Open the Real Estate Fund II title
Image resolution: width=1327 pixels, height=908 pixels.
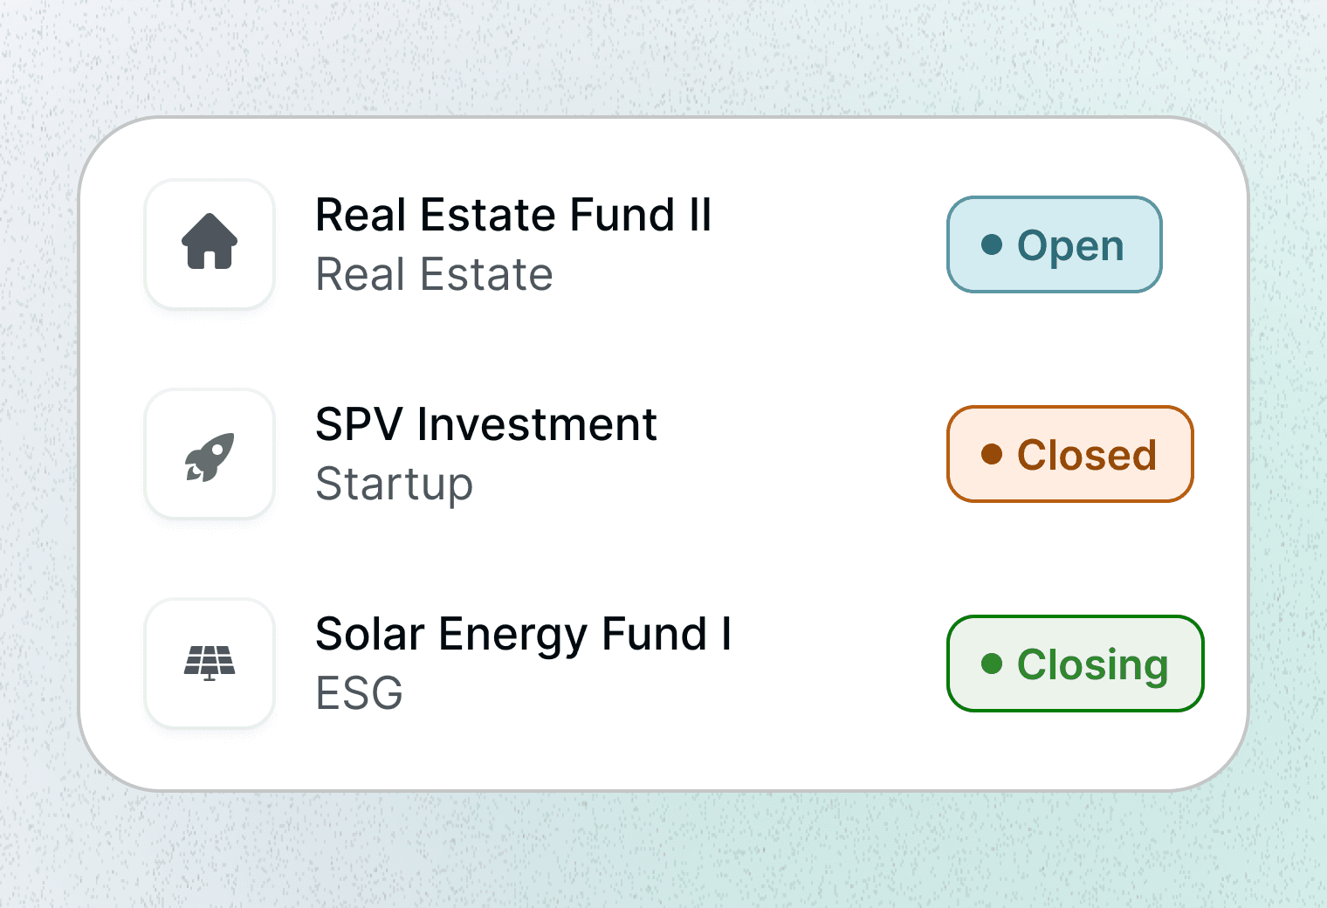tap(512, 215)
